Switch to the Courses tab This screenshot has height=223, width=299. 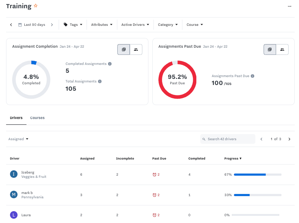pos(37,118)
